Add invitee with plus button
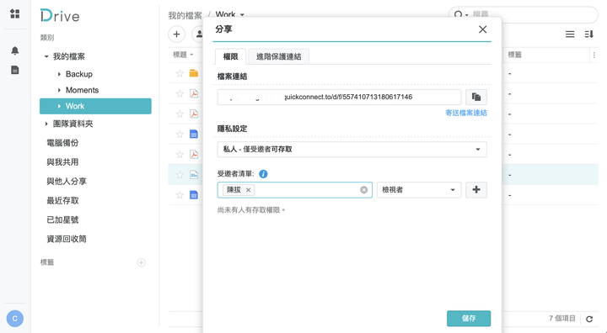 tap(476, 190)
